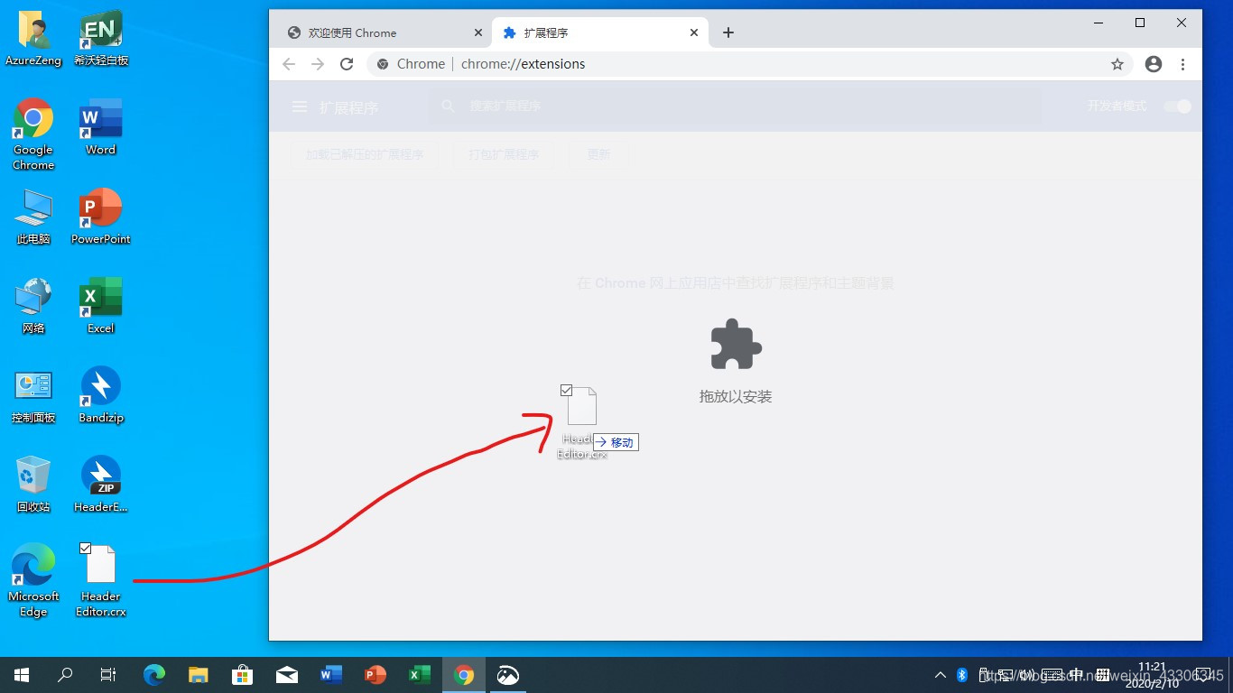Open Excel from the taskbar

pyautogui.click(x=419, y=674)
